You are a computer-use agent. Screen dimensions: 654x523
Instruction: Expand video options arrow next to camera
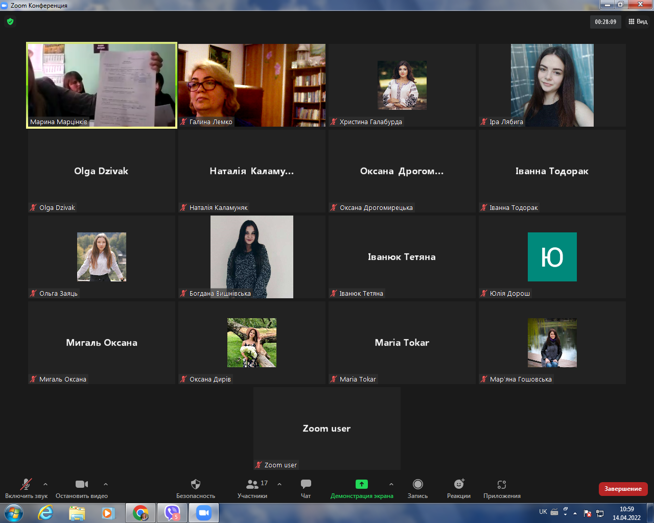tap(106, 484)
